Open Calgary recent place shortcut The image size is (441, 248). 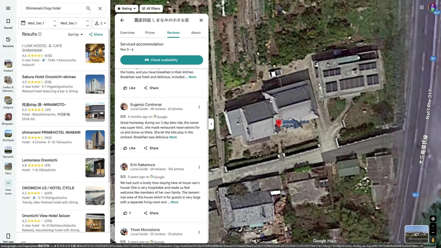8,103
